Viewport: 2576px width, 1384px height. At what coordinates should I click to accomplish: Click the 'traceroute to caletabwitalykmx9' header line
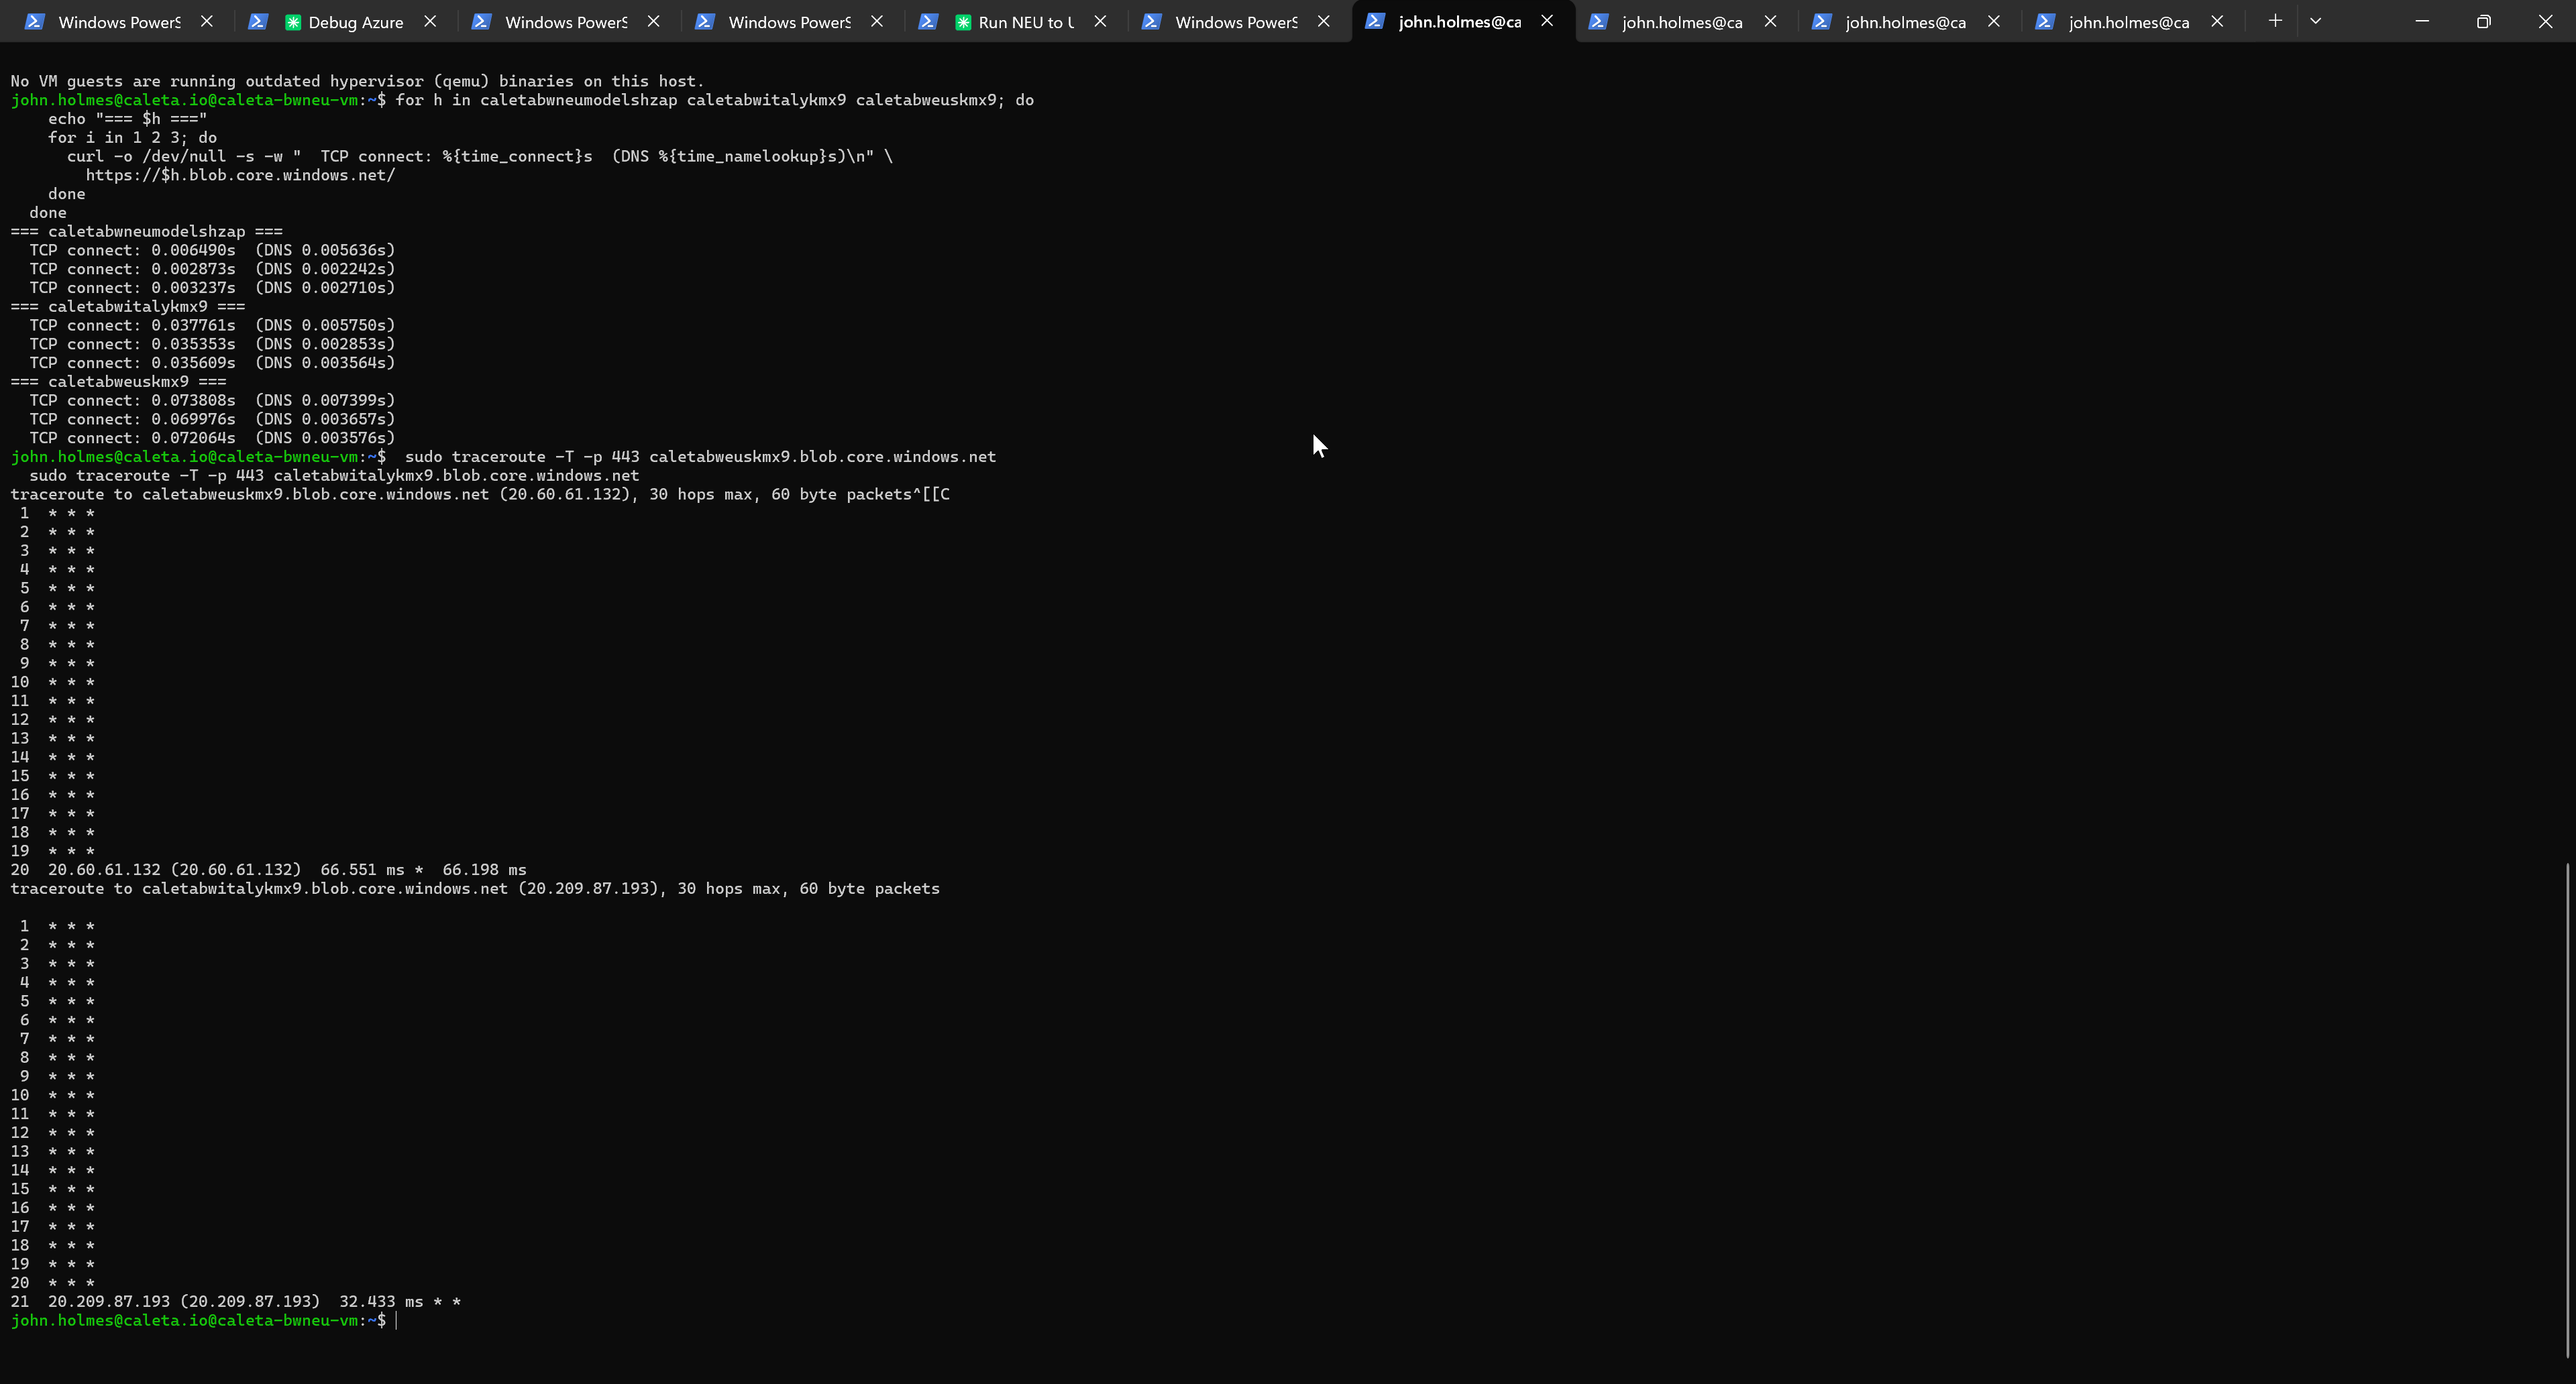(x=475, y=888)
